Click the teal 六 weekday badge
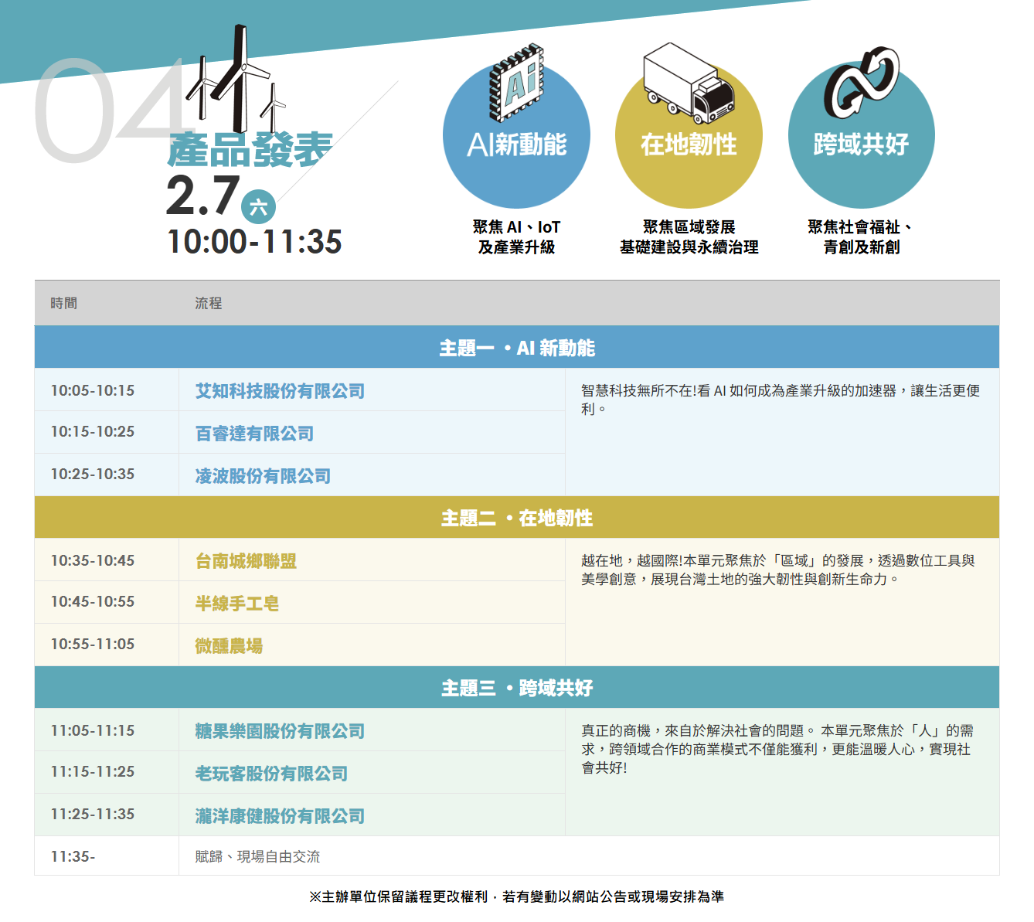Viewport: 1034px width, 922px height. pos(258,206)
